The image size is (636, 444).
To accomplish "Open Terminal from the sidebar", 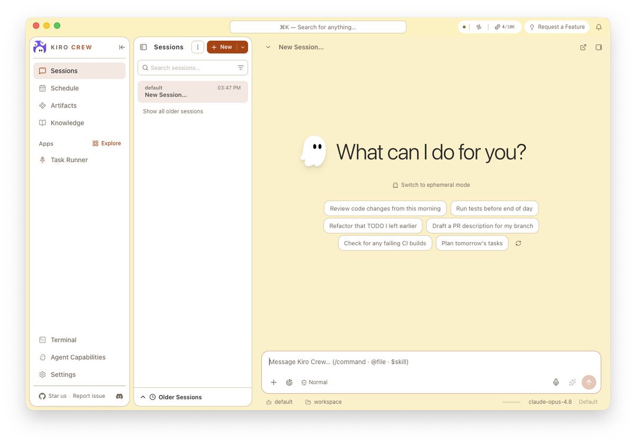I will [x=79, y=340].
